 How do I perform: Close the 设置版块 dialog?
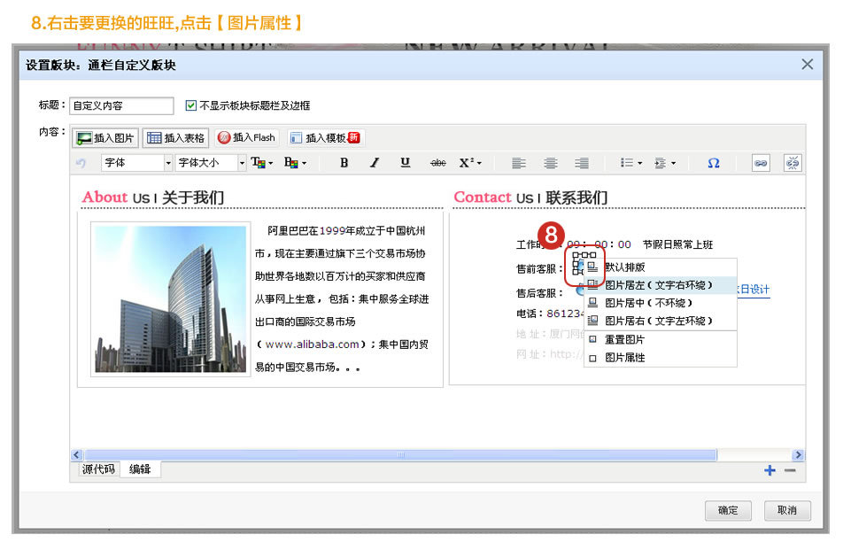pyautogui.click(x=807, y=65)
